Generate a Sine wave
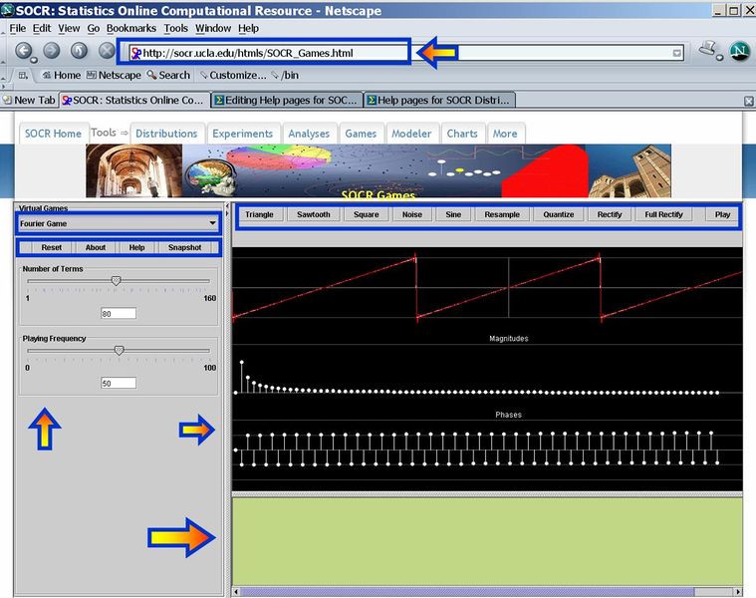 [x=453, y=214]
